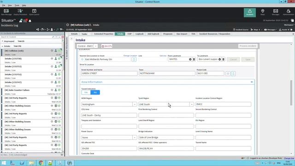Open File Explorer from the taskbar
Screen dimensions: 295x166
tap(31, 163)
